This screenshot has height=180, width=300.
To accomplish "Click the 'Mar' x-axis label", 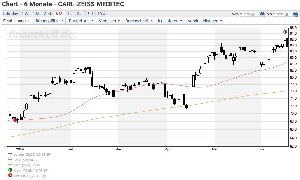I will 118,149.
